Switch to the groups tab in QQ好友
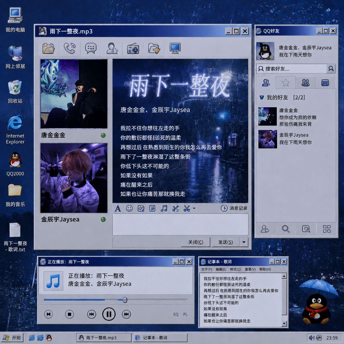Screen dimensions: 344x344 click(x=305, y=83)
